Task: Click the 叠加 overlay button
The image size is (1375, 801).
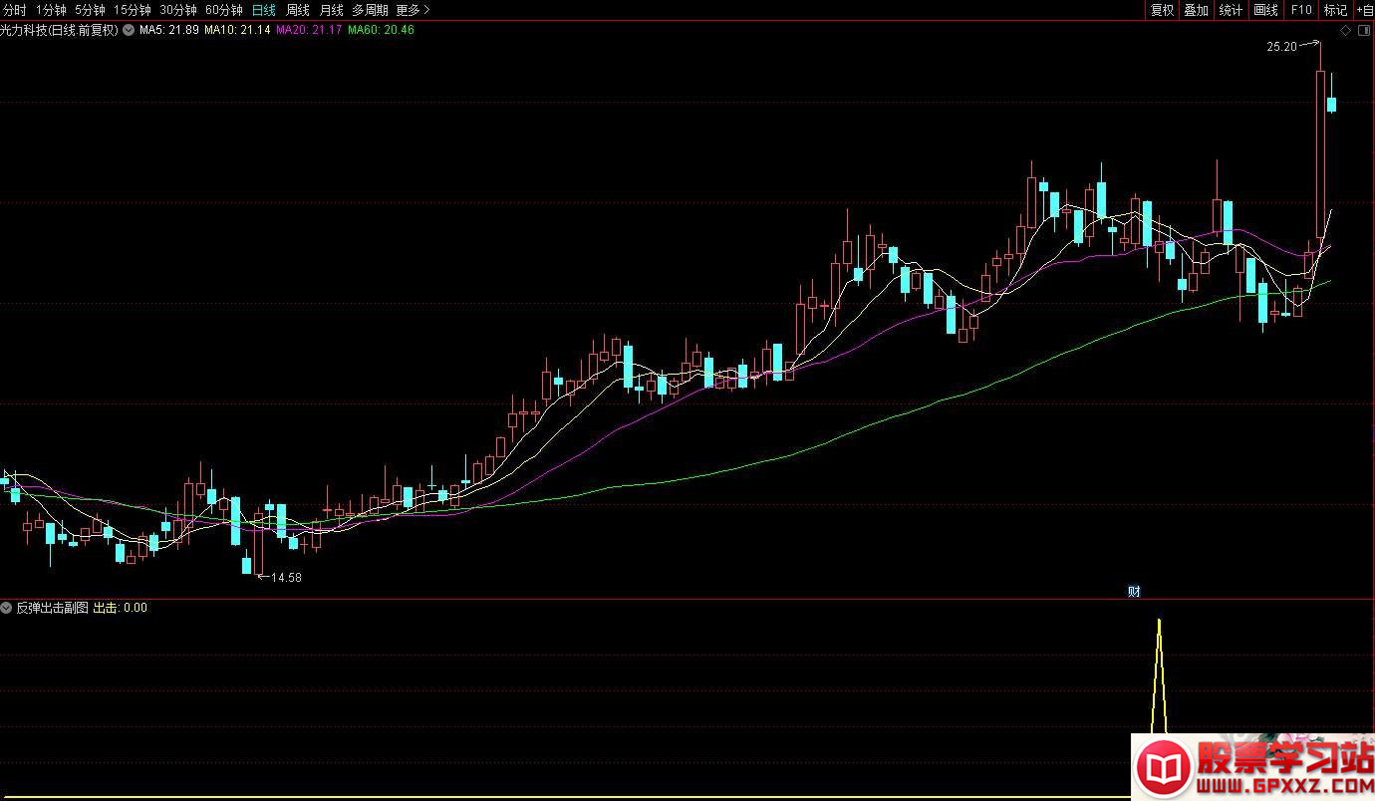Action: [1196, 10]
